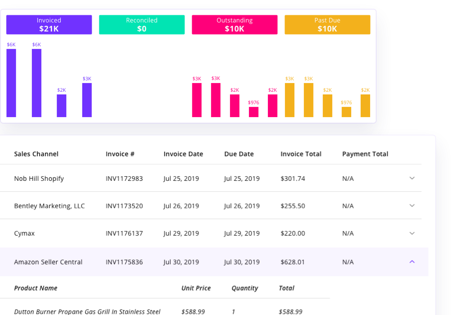Collapse the Amazon Seller Central invoice details

click(412, 262)
